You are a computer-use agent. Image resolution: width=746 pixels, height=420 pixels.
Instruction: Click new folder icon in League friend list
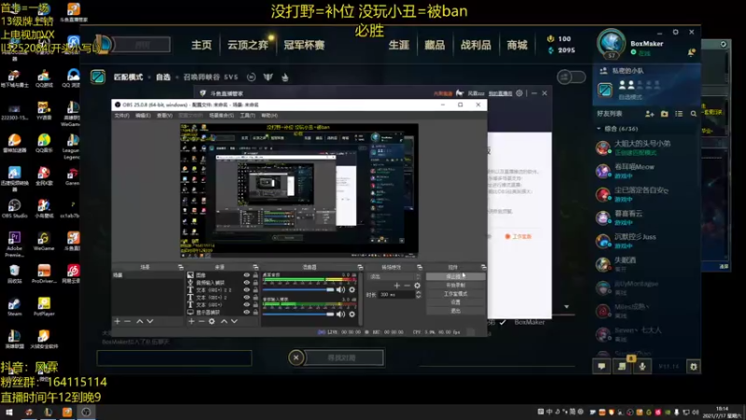[x=665, y=114]
